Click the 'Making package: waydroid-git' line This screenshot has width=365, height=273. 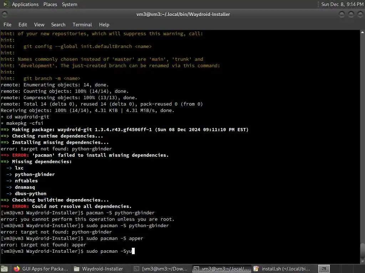pyautogui.click(x=124, y=129)
